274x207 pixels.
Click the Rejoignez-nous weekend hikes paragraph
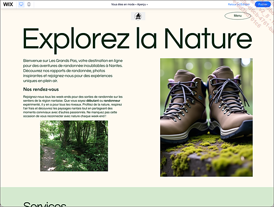73,107
